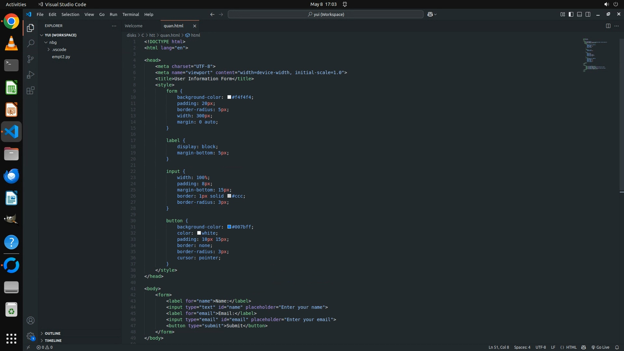Open the Source Control view
The image size is (624, 351).
(x=31, y=59)
